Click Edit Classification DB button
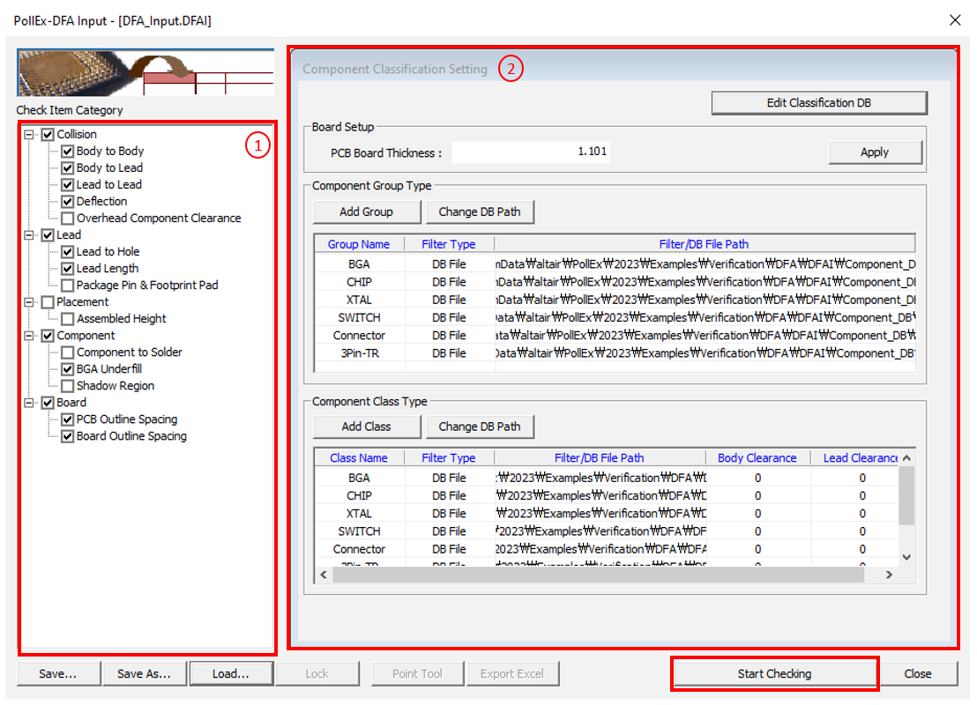Image resolution: width=977 pixels, height=705 pixels. pos(818,103)
